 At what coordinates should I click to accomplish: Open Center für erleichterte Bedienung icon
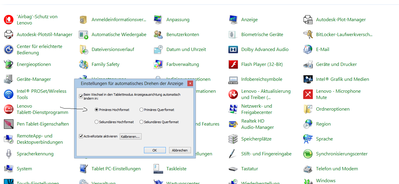[9, 50]
